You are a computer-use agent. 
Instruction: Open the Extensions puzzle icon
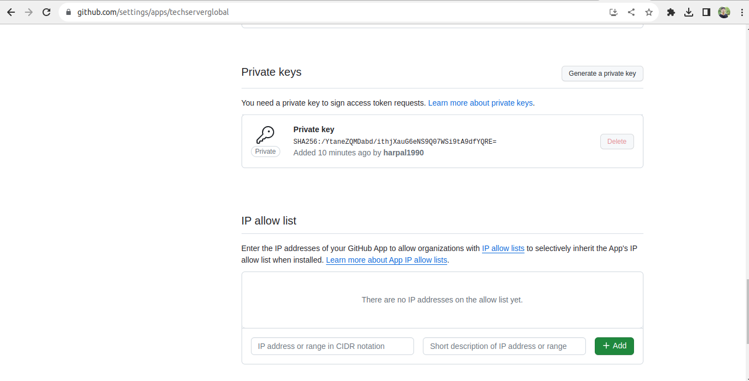tap(671, 12)
